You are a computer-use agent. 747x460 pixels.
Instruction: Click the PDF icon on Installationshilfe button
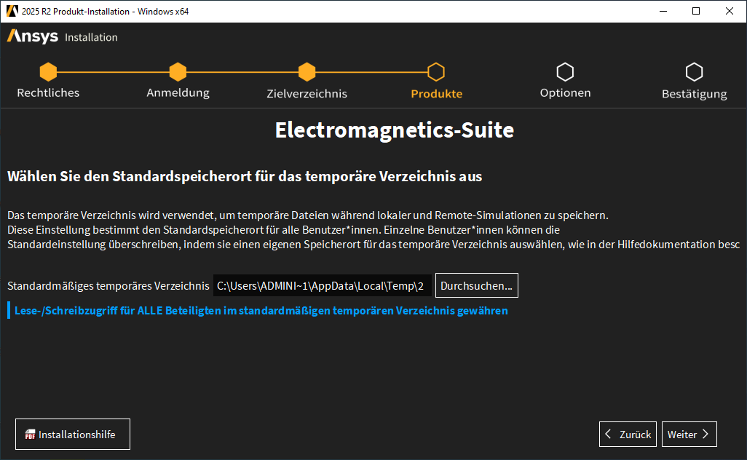pos(30,435)
